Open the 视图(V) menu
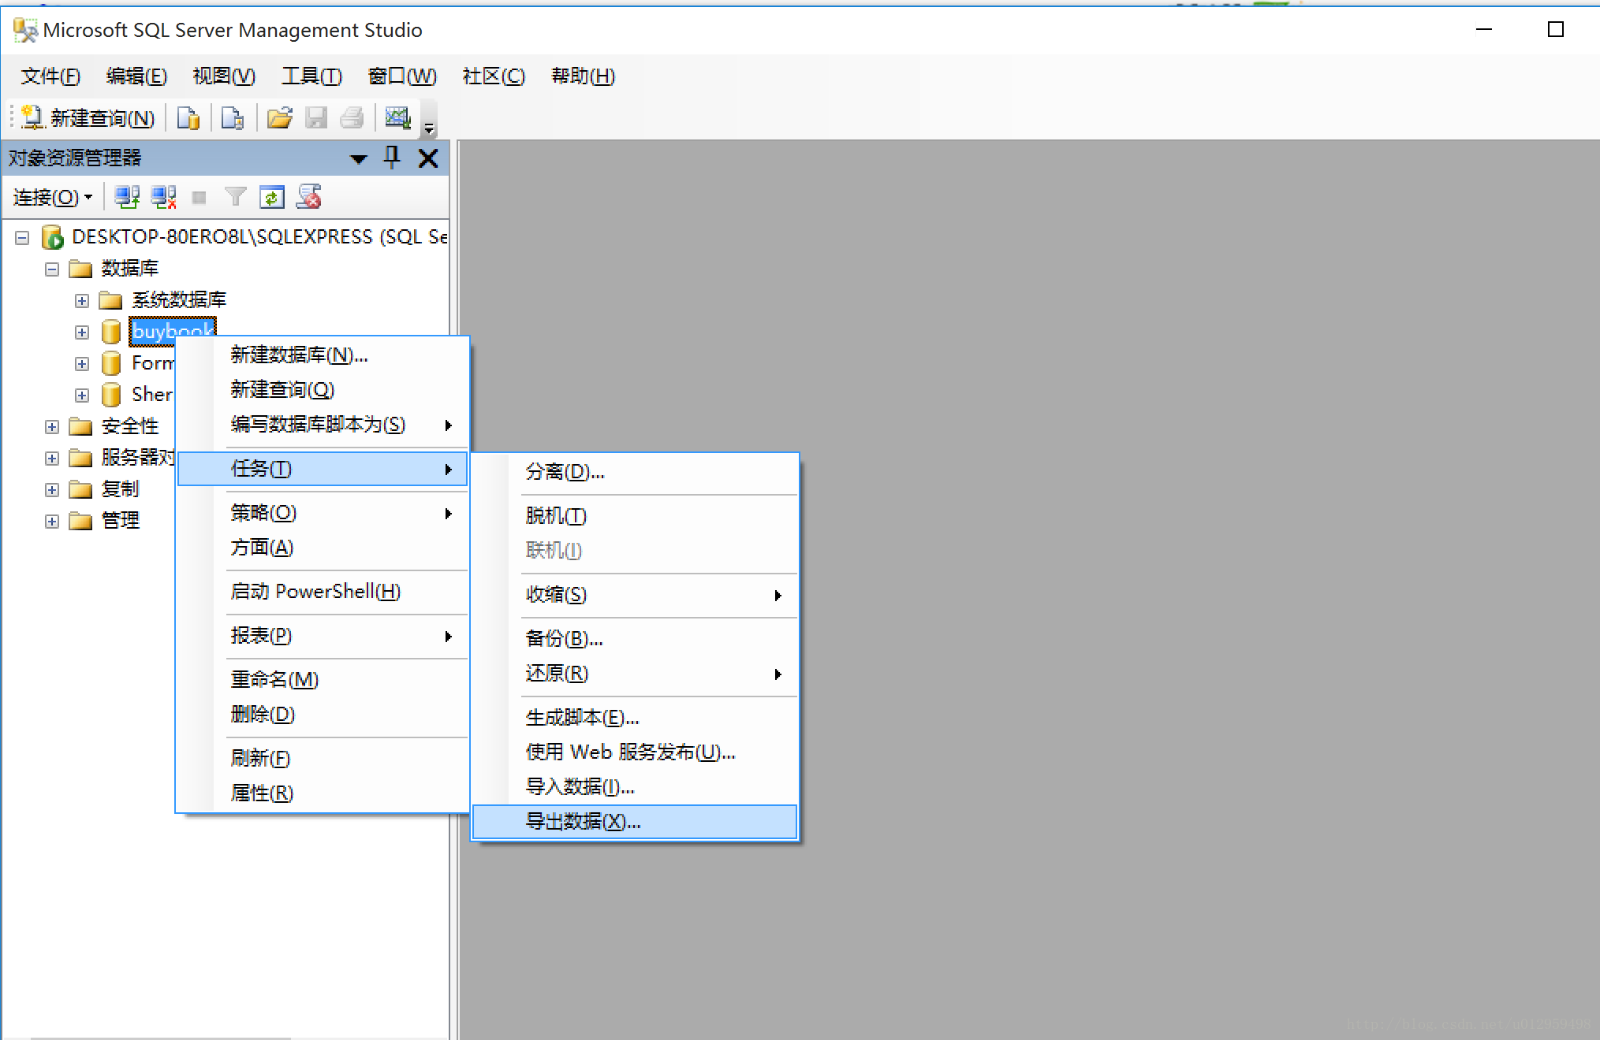This screenshot has height=1040, width=1600. [x=224, y=76]
